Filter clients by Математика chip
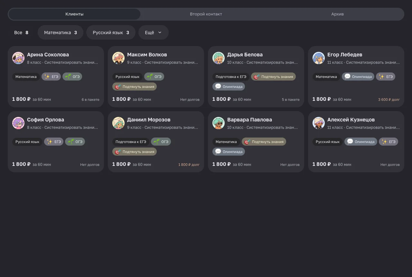The image size is (412, 277). click(61, 33)
